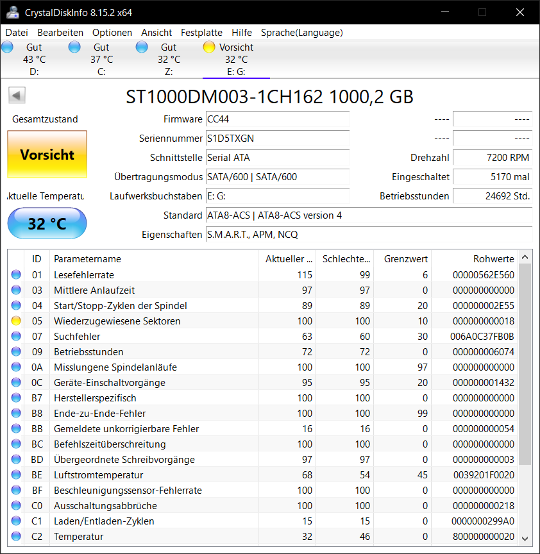
Task: Click the Schnittstelle field Serial ATA
Action: (x=278, y=158)
